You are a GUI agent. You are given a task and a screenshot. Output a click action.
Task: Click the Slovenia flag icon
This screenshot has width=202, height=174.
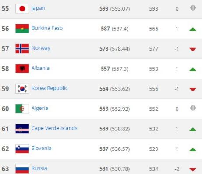coord(22,149)
